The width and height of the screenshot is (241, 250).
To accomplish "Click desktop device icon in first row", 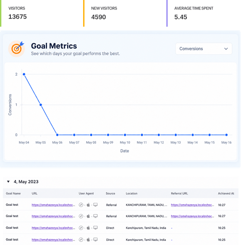I will tap(95, 205).
